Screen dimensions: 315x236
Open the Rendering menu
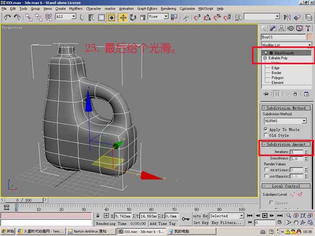point(168,9)
